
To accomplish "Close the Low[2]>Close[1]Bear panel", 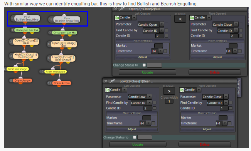I will click(106, 81).
